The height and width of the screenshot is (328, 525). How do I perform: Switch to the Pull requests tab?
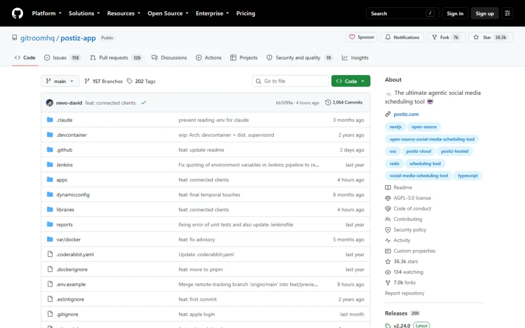pos(116,57)
